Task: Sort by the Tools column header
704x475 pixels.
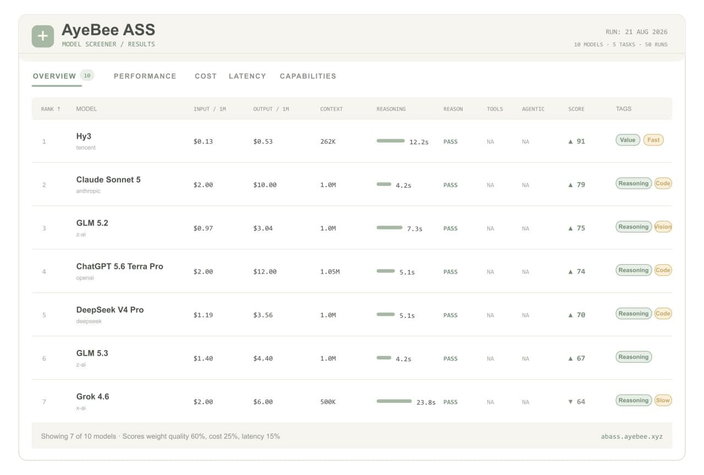Action: coord(495,109)
